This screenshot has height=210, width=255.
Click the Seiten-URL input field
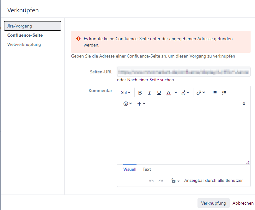pyautogui.click(x=184, y=71)
